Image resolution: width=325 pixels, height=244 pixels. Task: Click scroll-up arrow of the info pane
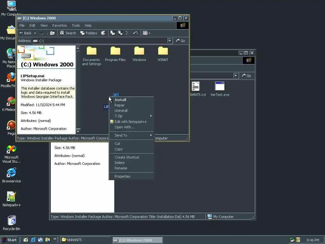click(78, 48)
